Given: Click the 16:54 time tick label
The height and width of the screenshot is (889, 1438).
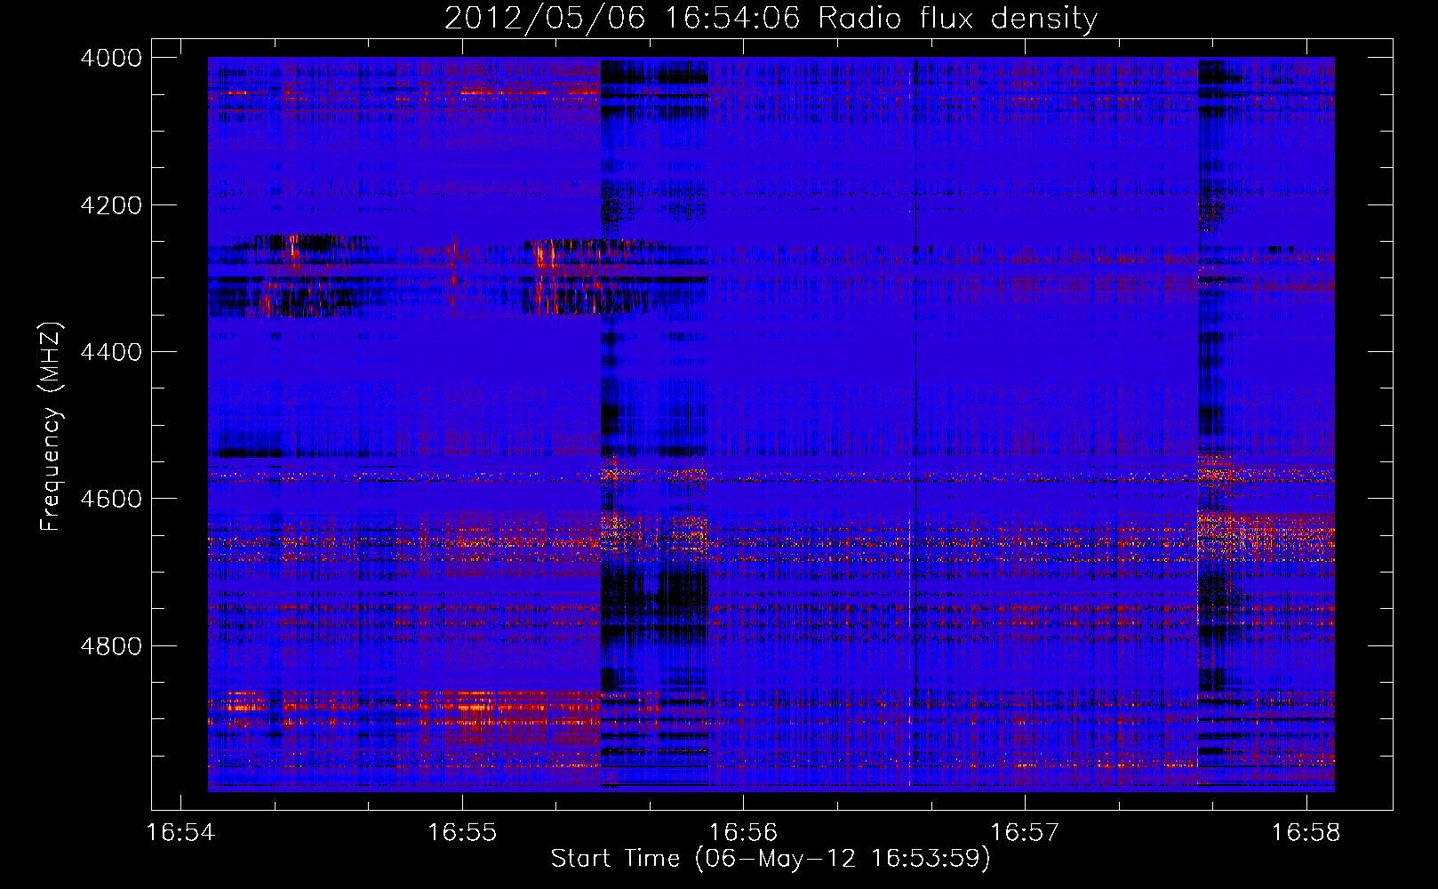Looking at the screenshot, I should (x=180, y=833).
